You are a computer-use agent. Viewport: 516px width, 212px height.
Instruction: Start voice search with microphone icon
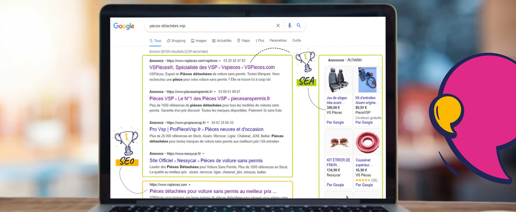pyautogui.click(x=290, y=25)
